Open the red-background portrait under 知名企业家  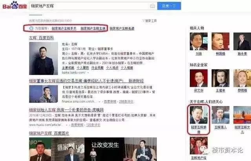(199, 78)
